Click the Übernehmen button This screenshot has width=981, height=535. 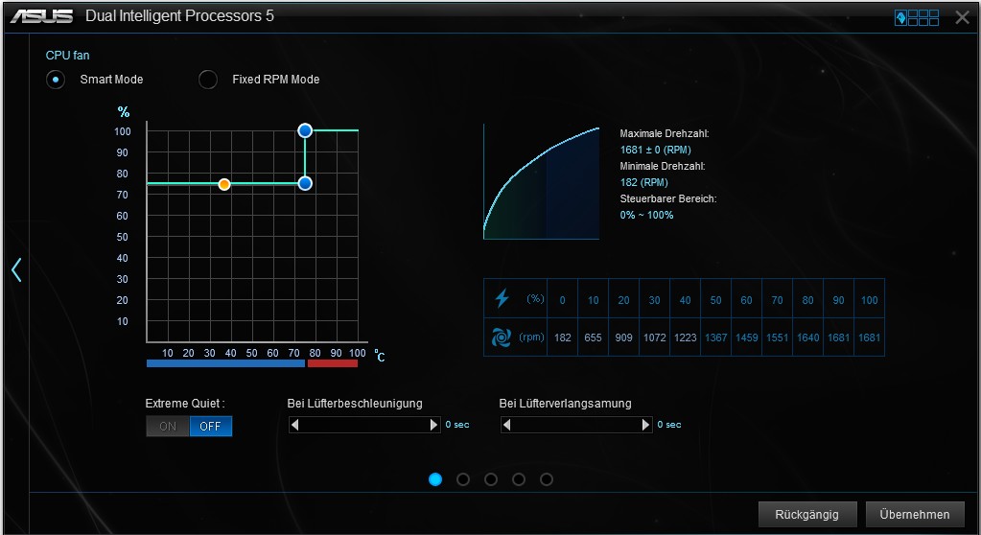coord(915,514)
